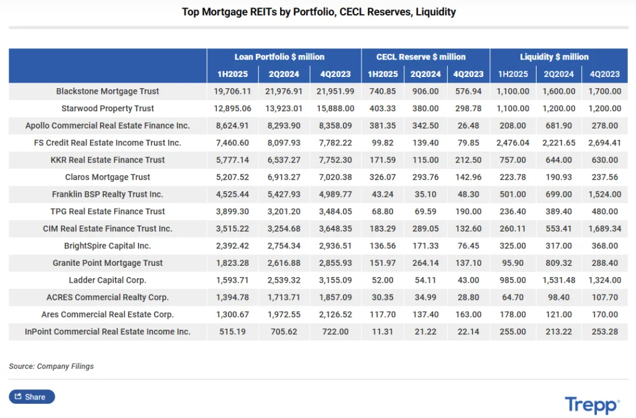Image resolution: width=636 pixels, height=418 pixels.
Task: Open the Source: Company Filings reference
Action: 50,366
